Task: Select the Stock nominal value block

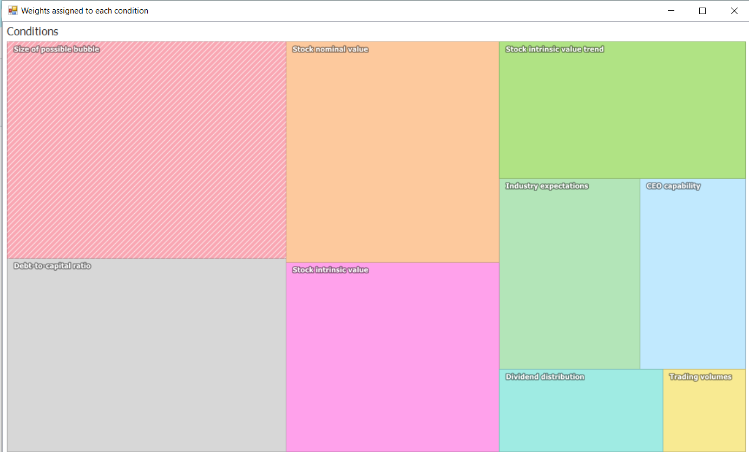Action: click(392, 152)
